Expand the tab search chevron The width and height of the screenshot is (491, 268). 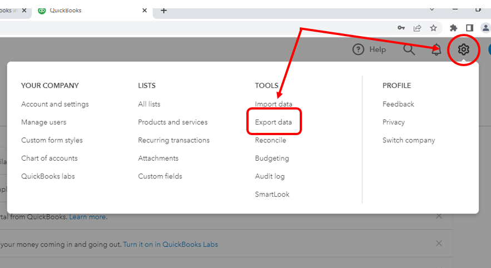pyautogui.click(x=432, y=9)
